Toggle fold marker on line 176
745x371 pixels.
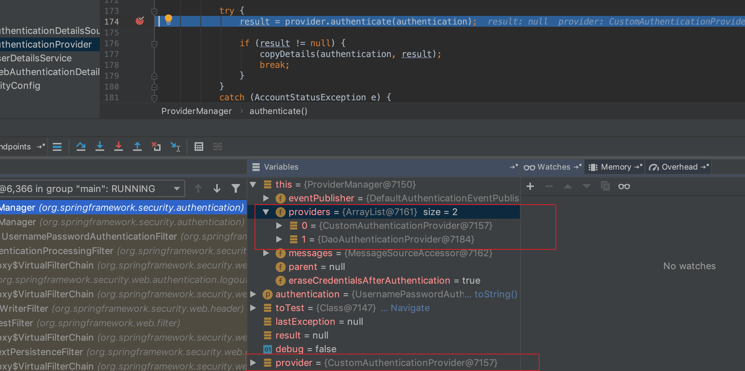(154, 44)
